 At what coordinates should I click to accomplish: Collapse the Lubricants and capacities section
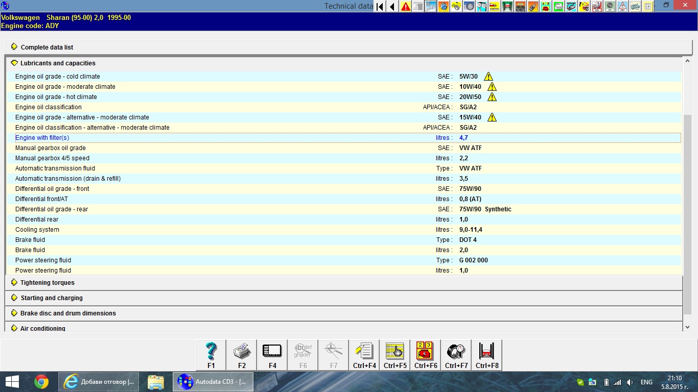pyautogui.click(x=57, y=63)
